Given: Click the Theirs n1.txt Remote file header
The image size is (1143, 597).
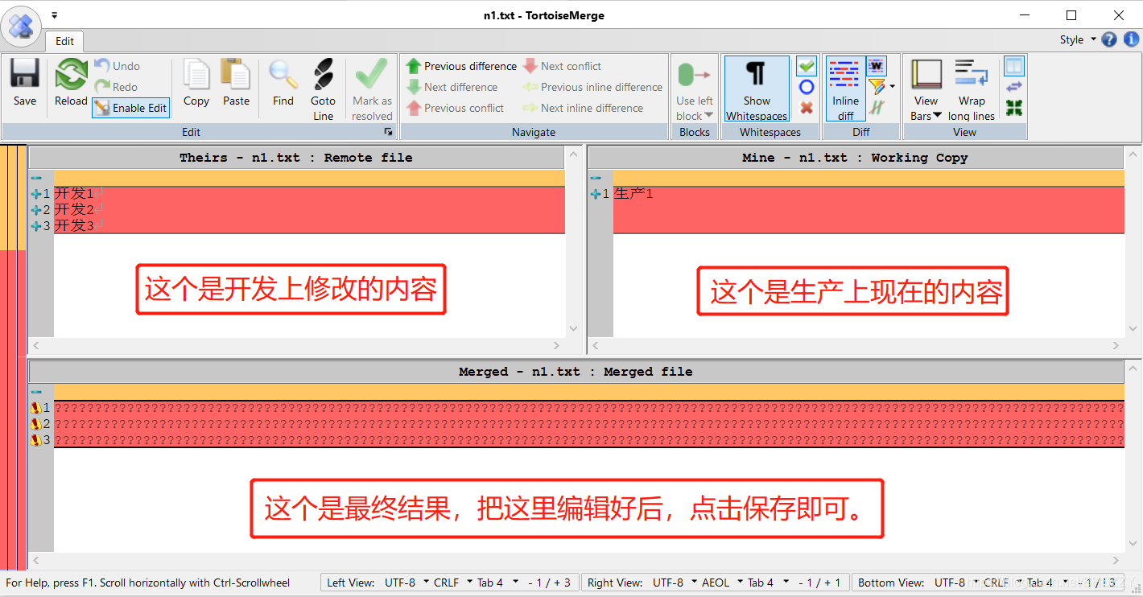Looking at the screenshot, I should pyautogui.click(x=296, y=158).
